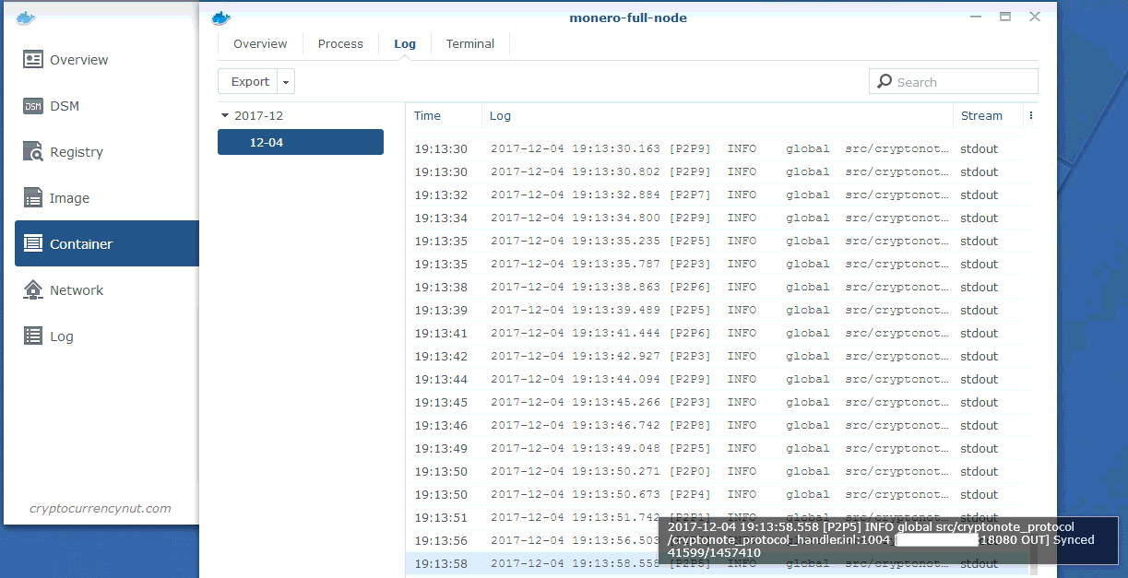
Task: Switch to the Process tab
Action: coord(340,44)
